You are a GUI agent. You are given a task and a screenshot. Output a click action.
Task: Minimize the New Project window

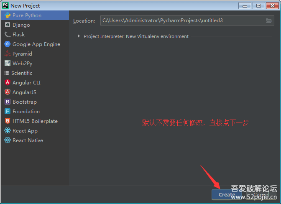point(245,6)
